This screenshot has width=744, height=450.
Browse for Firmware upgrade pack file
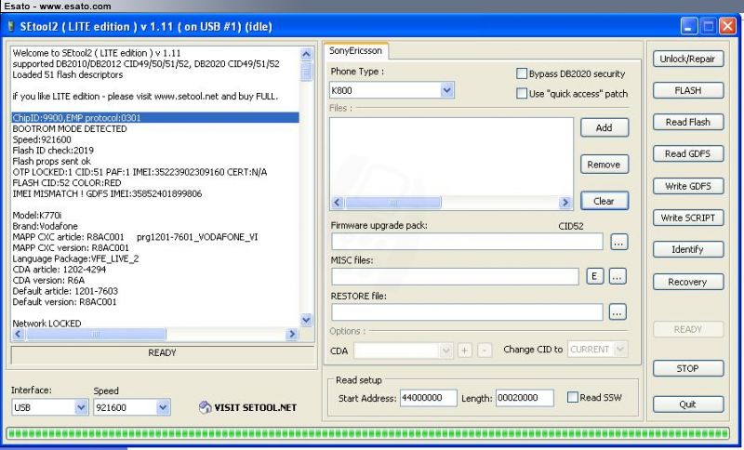click(x=618, y=242)
